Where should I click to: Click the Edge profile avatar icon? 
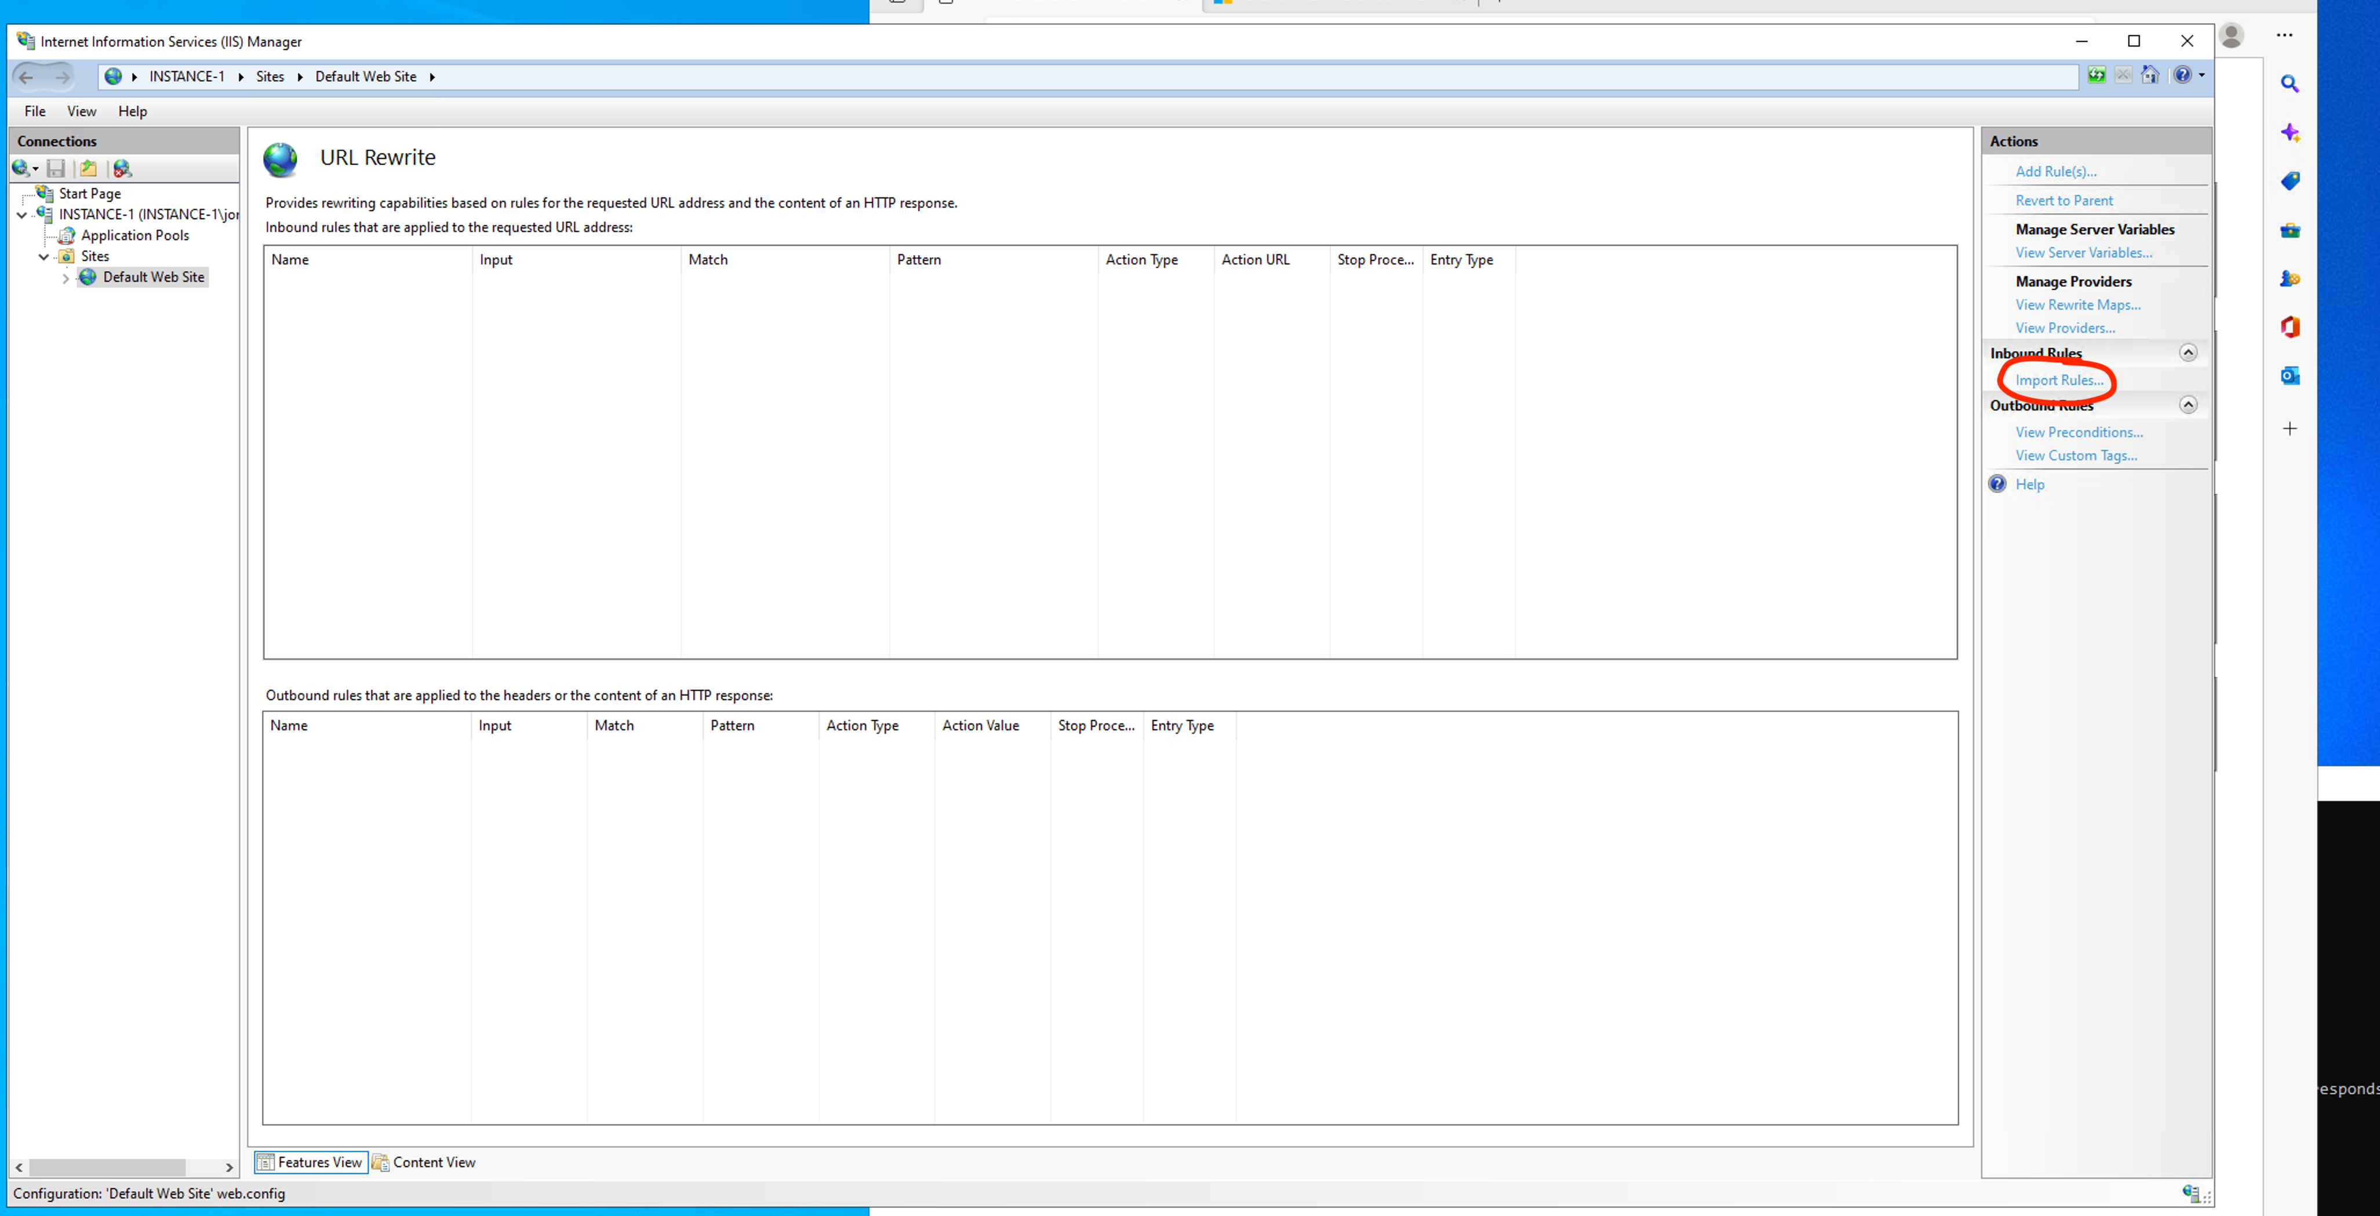click(2231, 36)
